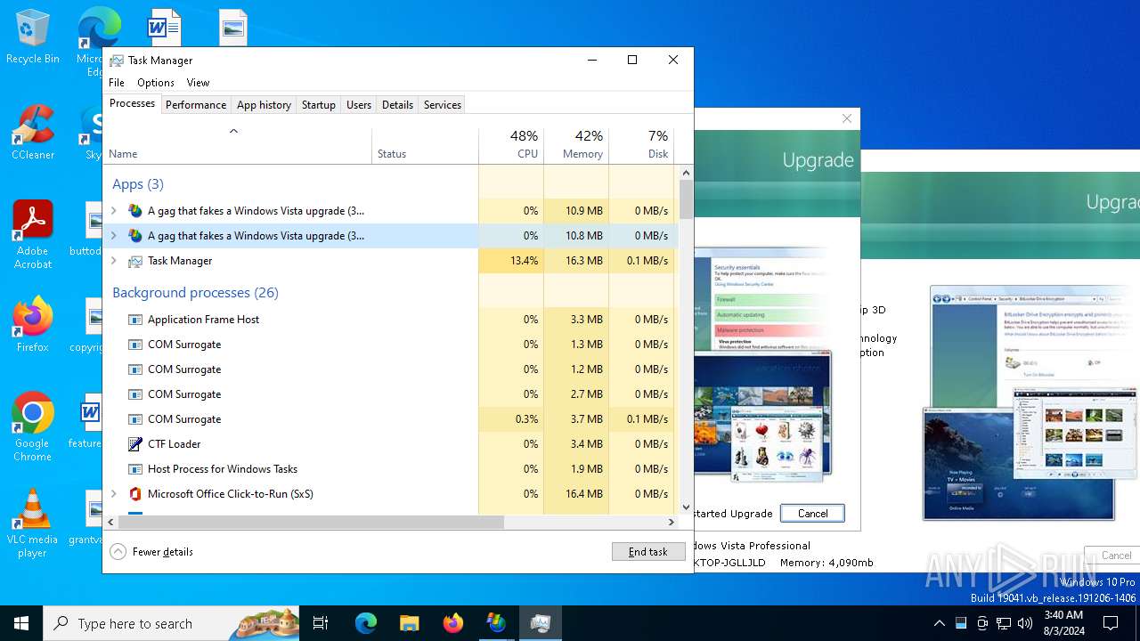
Task: Collapse to Fewer details
Action: pos(151,552)
